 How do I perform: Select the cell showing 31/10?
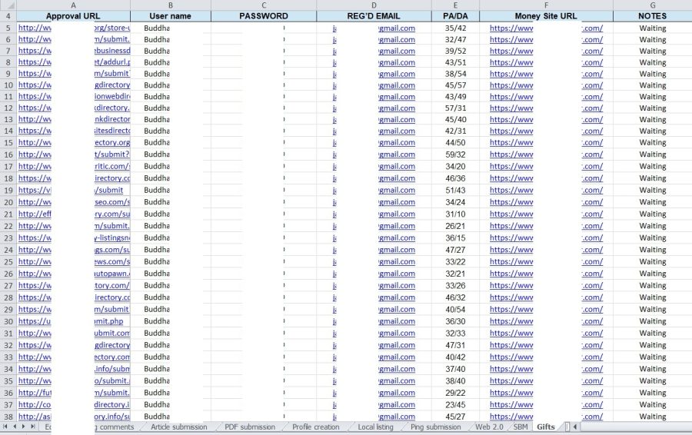(455, 214)
